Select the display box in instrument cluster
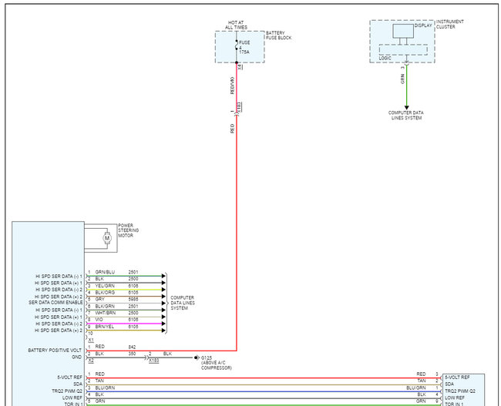501x406 pixels. 403,31
